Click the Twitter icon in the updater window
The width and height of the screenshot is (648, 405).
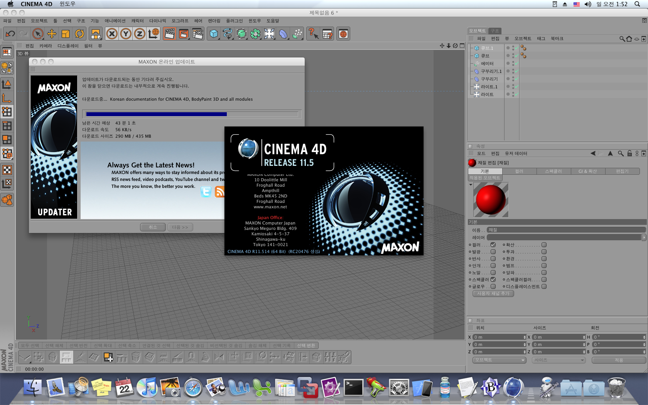(x=206, y=192)
